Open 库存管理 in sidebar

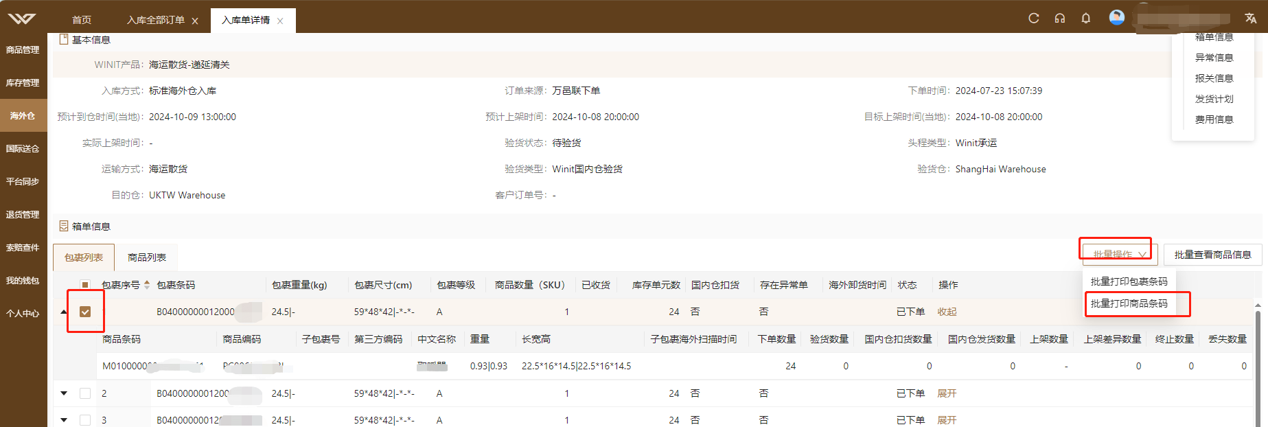pos(23,83)
